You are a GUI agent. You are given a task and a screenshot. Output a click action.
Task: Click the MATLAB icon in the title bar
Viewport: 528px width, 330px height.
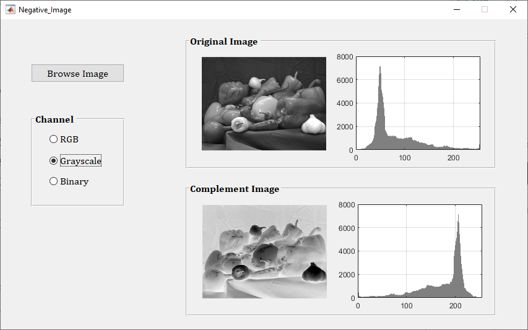click(11, 9)
